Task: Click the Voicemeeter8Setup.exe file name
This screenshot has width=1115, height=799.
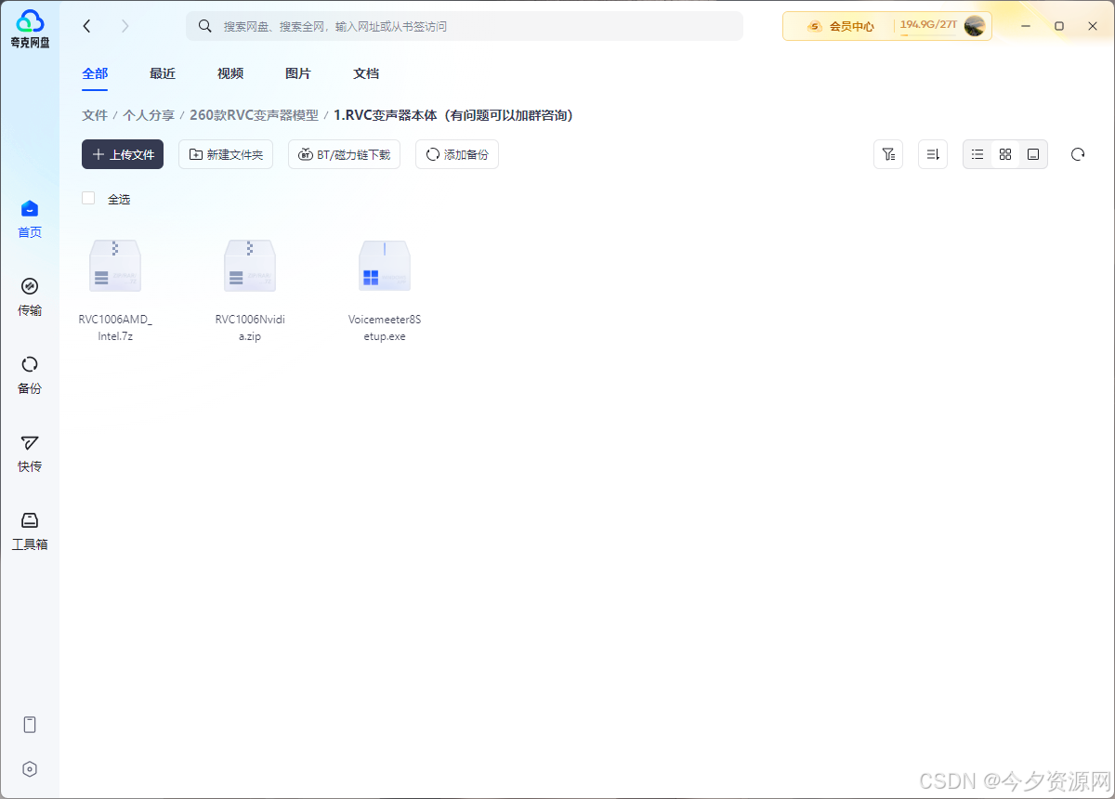Action: 385,327
